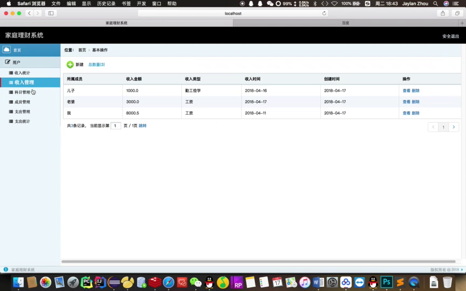Open Spotlight search in the menu bar
The width and height of the screenshot is (466, 291).
click(x=435, y=4)
